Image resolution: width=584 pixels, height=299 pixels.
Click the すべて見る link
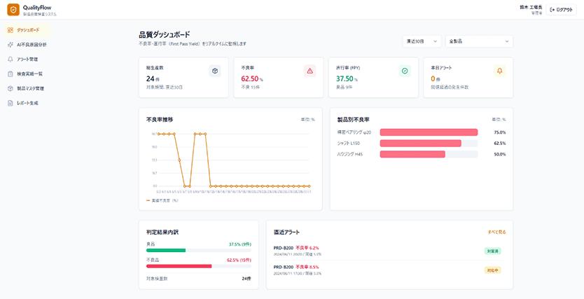497,232
